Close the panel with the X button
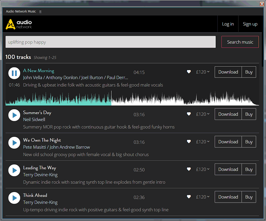 click(x=262, y=4)
